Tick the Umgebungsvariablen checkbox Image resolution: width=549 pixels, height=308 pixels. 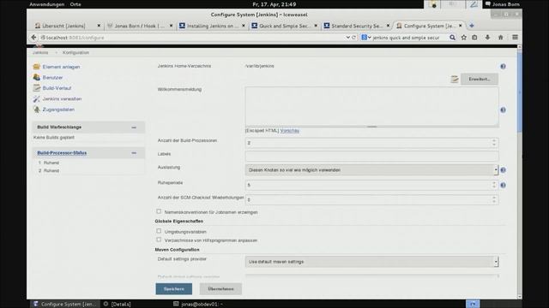(x=159, y=231)
